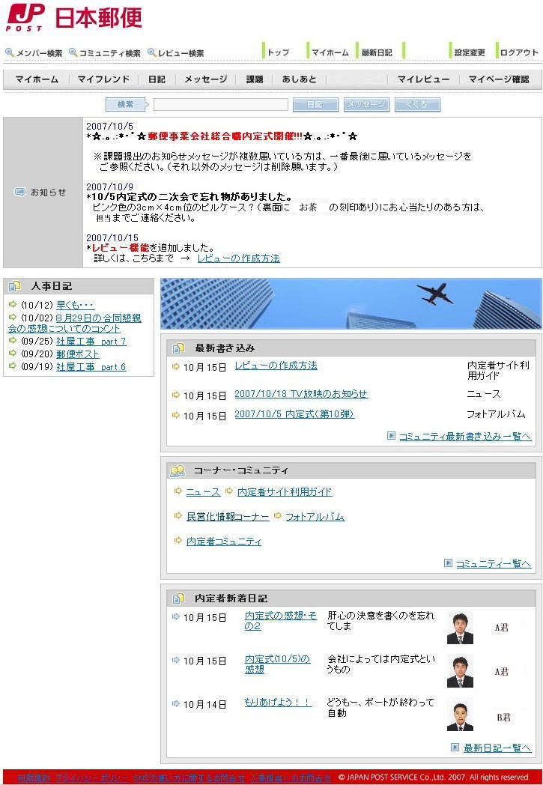Viewport: 543px width, 785px height.
Task: Click the コーナー・コミュニティ people icon
Action: (178, 470)
